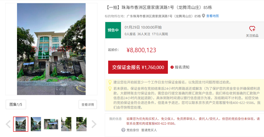Screen dimensions: 264x137
Task: Click the map pin location icon
Action: tap(203, 16)
